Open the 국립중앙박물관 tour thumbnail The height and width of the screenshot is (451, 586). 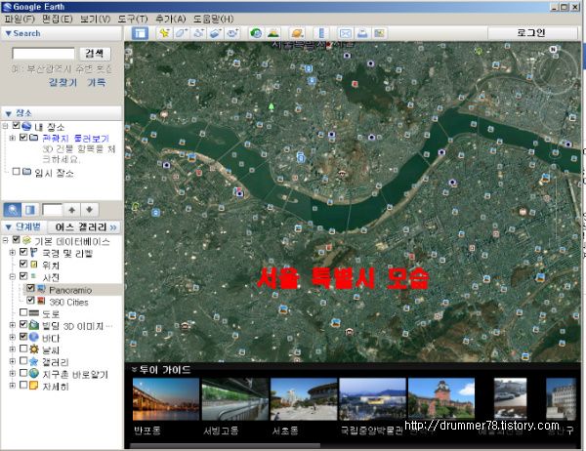click(x=372, y=399)
